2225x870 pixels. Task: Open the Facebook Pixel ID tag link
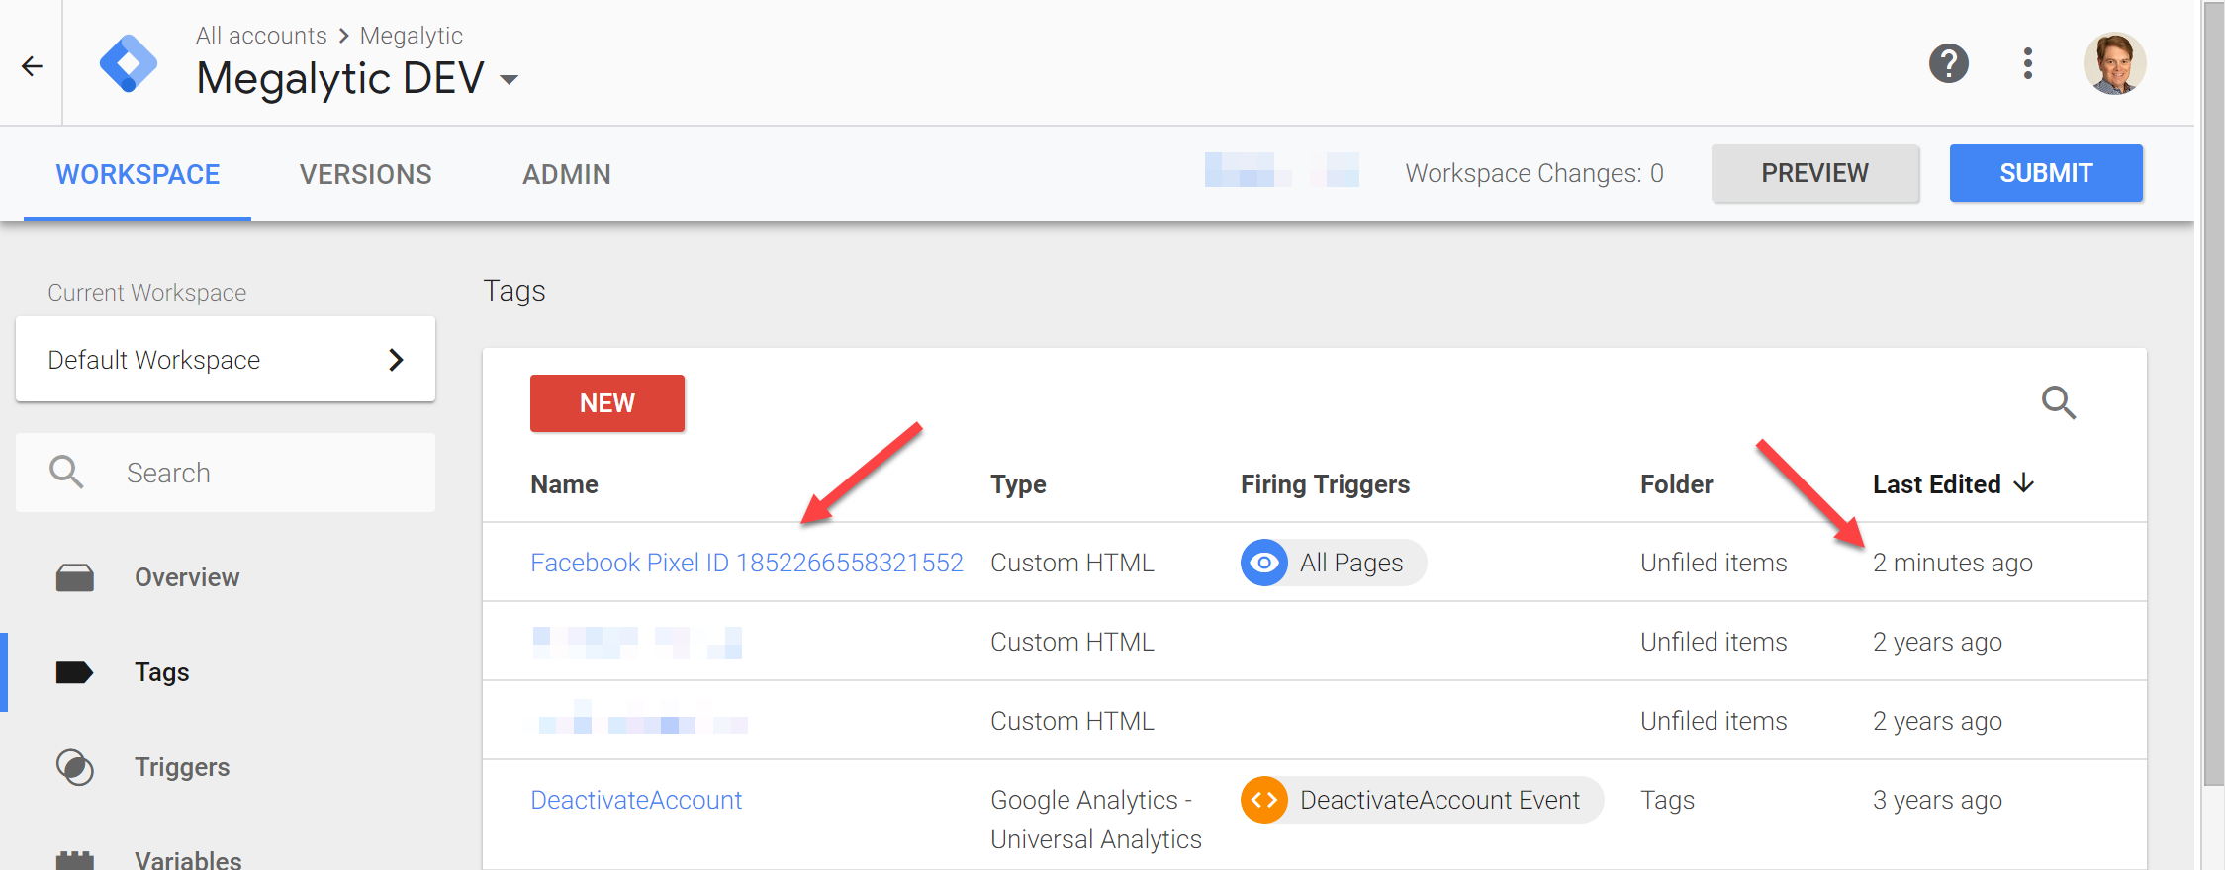pos(746,563)
